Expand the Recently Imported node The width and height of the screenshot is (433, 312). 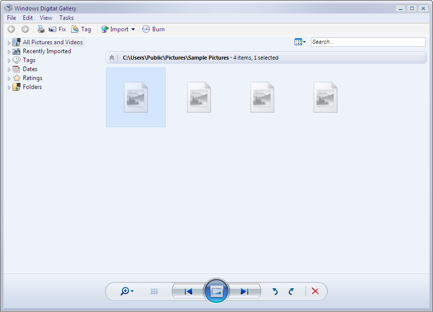pos(9,52)
